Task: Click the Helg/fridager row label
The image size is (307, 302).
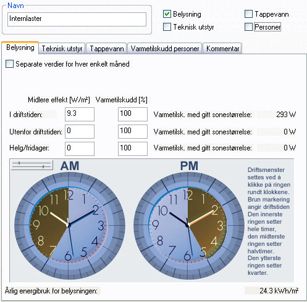Action: click(x=29, y=148)
